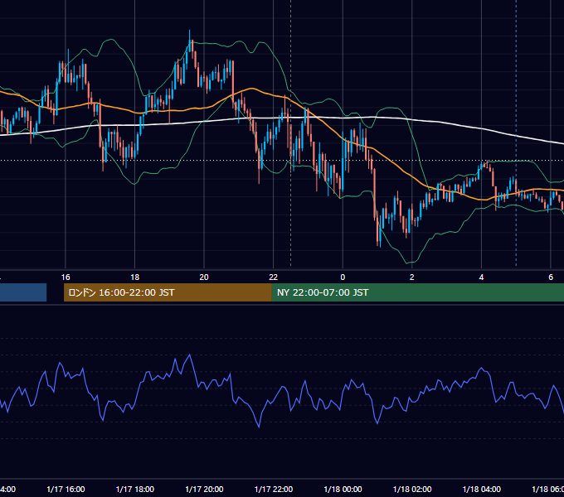Click hour label 16 on upper axis
Viewport: 564px width, 497px height.
[x=66, y=277]
